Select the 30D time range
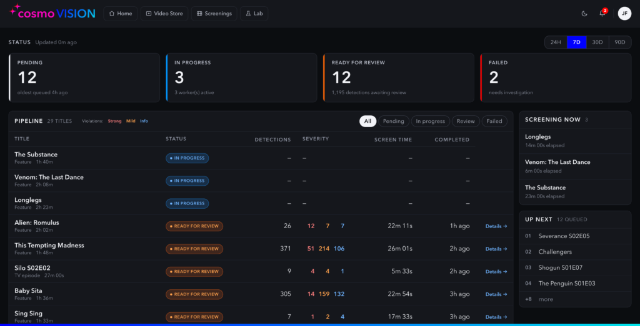Viewport: 640px width, 326px height. (597, 42)
